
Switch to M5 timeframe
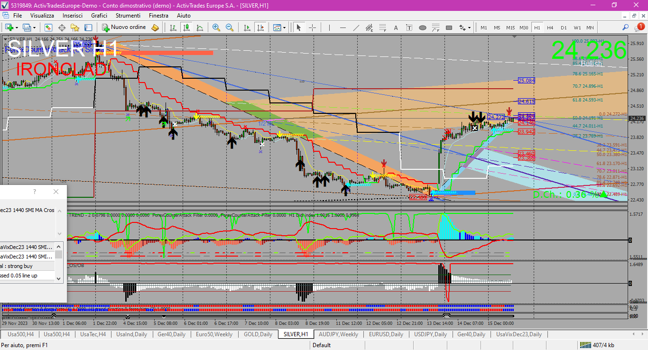497,28
